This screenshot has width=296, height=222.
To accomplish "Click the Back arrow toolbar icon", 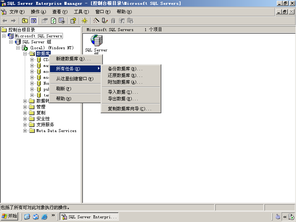I will (x=5, y=21).
